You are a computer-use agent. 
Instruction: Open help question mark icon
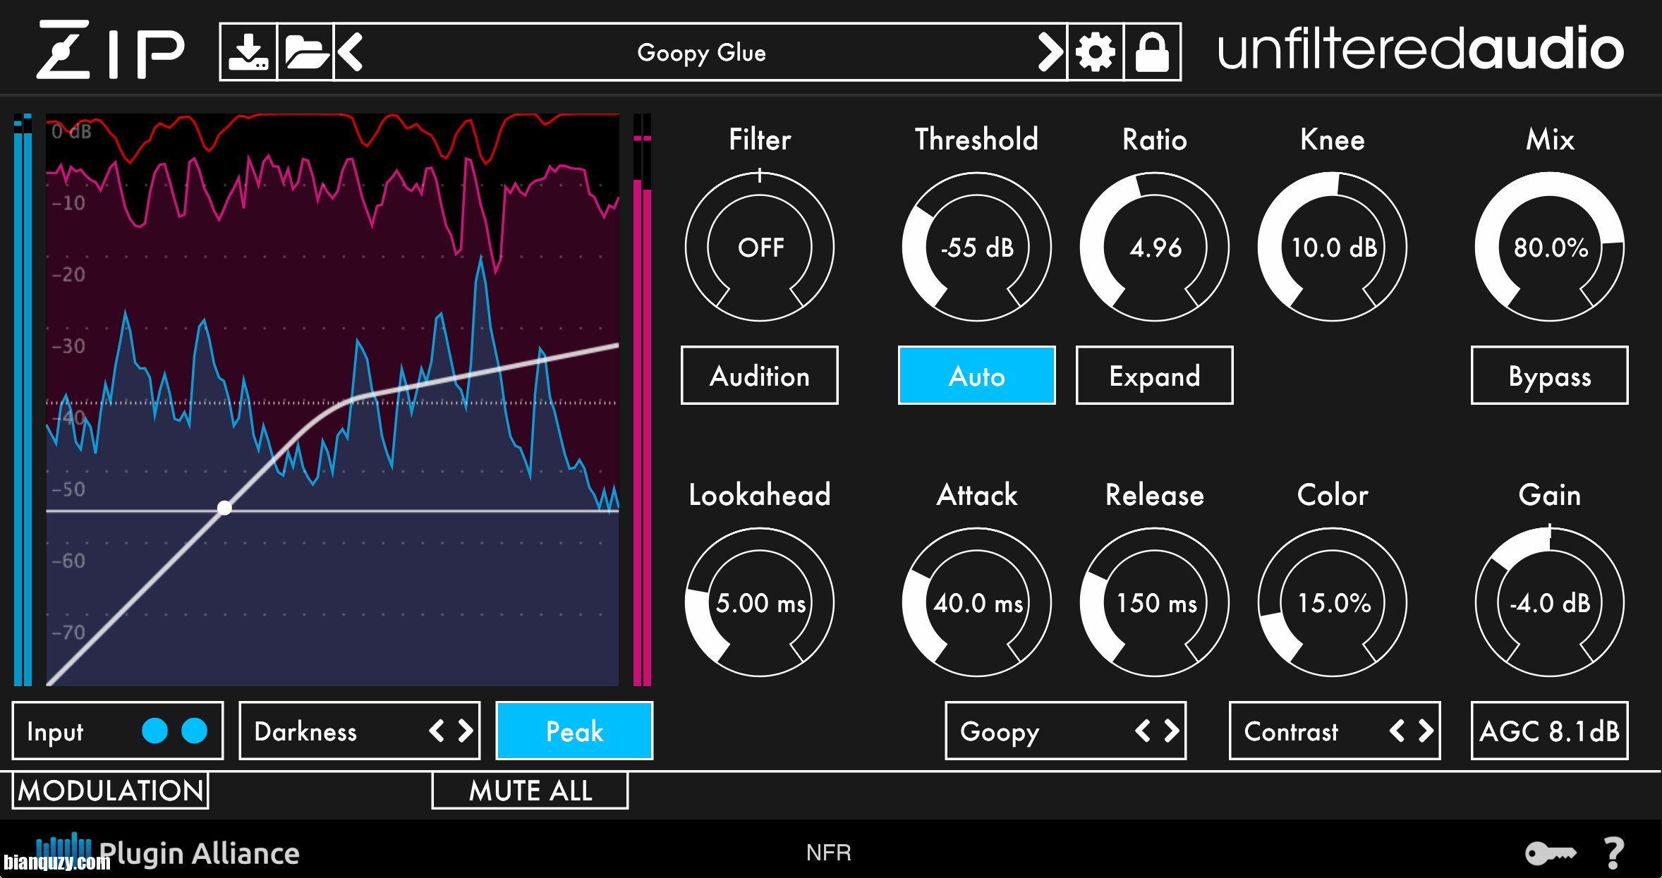[x=1614, y=853]
